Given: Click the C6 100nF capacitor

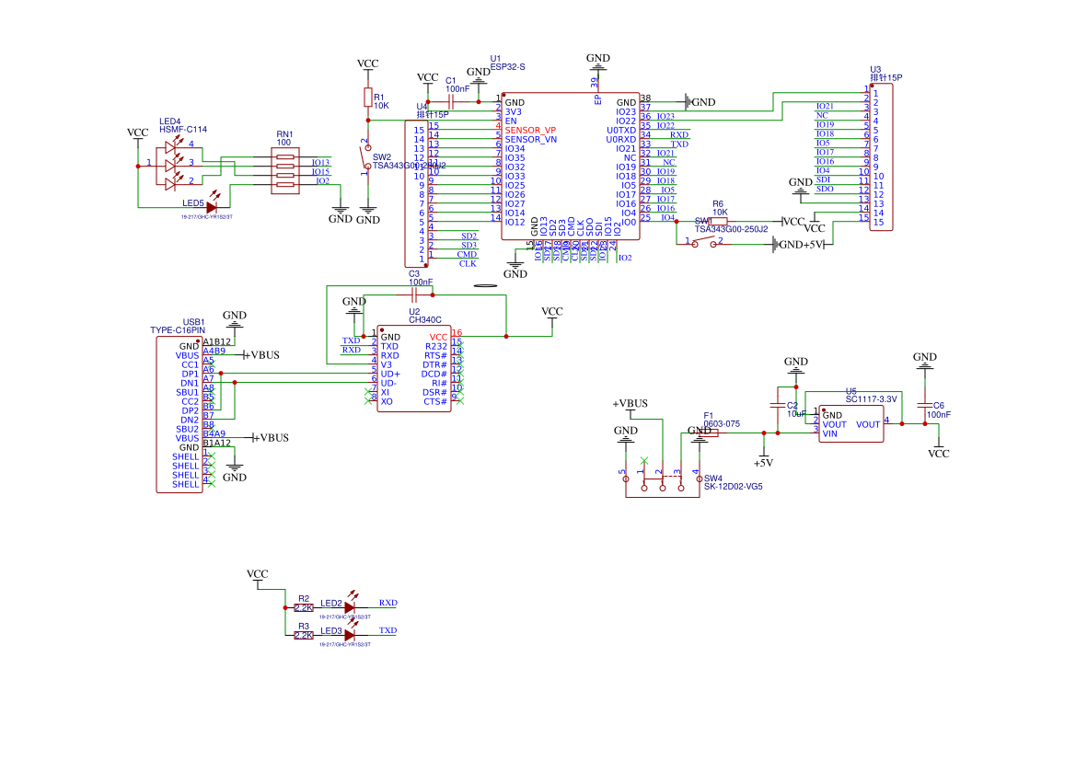Looking at the screenshot, I should (924, 406).
